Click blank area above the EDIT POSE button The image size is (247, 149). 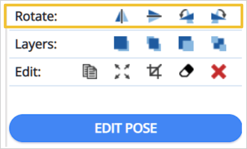coord(126,100)
